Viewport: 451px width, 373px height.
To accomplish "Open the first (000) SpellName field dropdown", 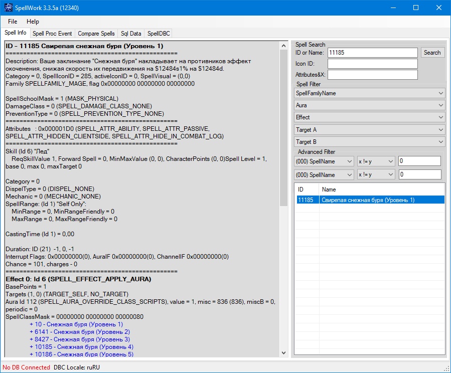I will tap(324, 161).
